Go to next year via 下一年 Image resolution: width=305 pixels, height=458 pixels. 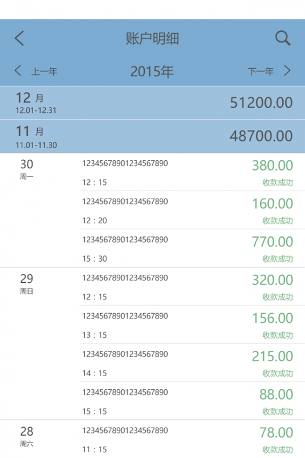point(260,71)
